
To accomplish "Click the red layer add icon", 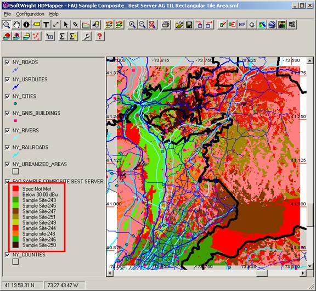I will [x=7, y=36].
